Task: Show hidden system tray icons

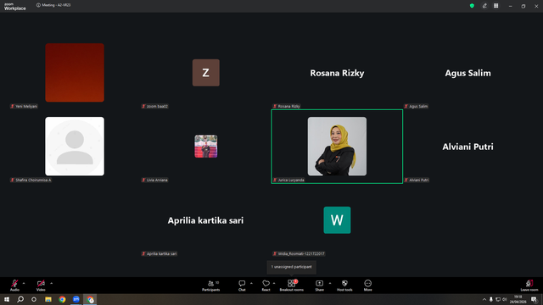Action: (x=484, y=299)
